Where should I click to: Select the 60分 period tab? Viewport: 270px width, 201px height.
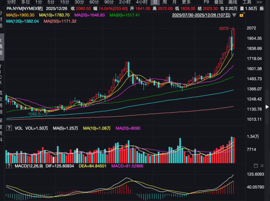[94, 2]
